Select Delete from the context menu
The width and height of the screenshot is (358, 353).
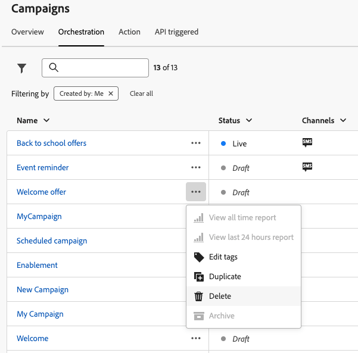[x=220, y=296]
